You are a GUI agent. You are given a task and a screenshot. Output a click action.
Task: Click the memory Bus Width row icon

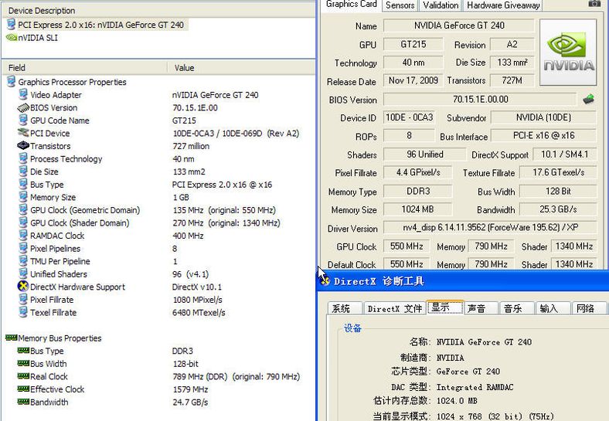click(23, 363)
